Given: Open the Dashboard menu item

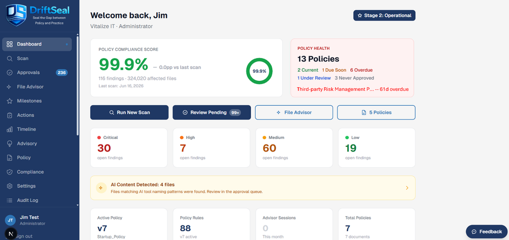Looking at the screenshot, I should 37,44.
